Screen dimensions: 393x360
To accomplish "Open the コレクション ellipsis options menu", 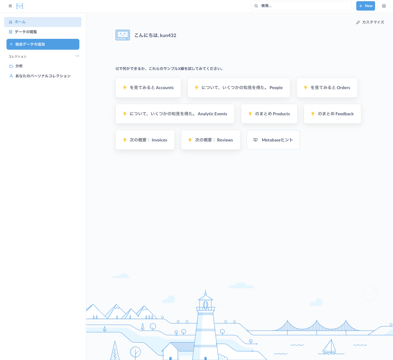I will click(77, 56).
